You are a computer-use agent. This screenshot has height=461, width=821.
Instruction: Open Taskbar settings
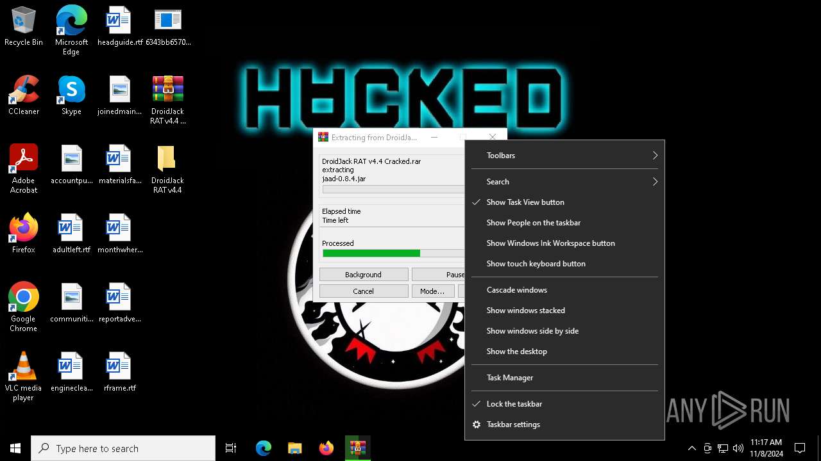click(564, 425)
